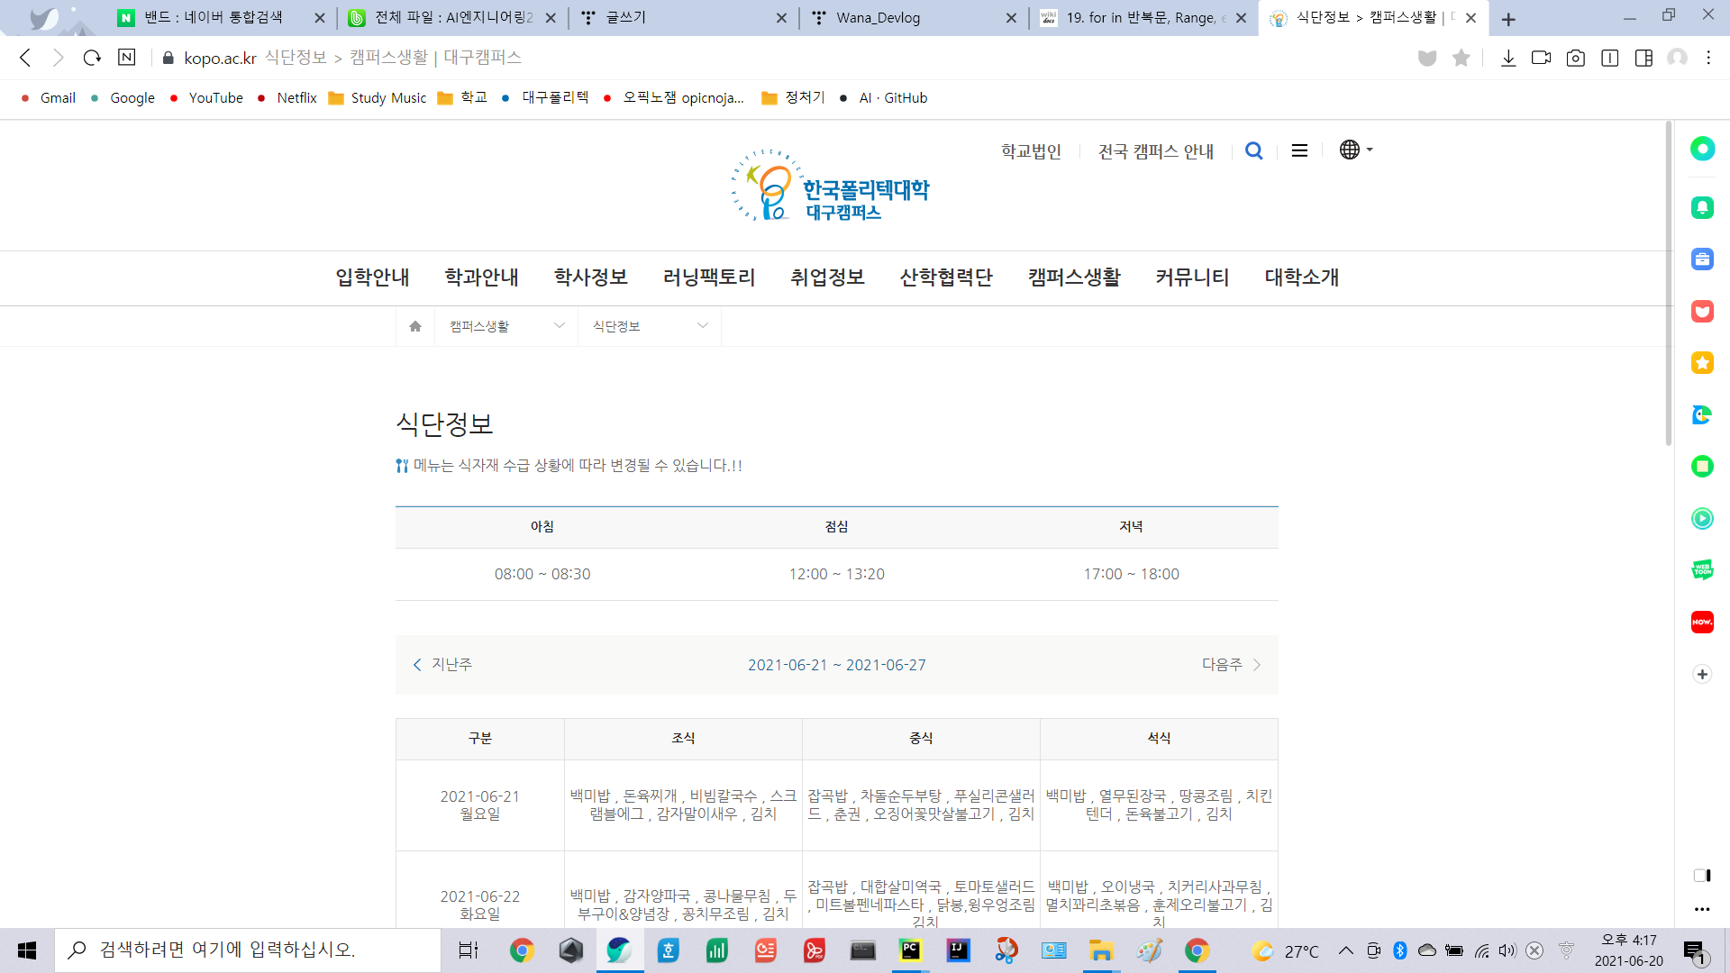Click the magnifier search icon in site header
The image size is (1730, 973).
[x=1253, y=150]
